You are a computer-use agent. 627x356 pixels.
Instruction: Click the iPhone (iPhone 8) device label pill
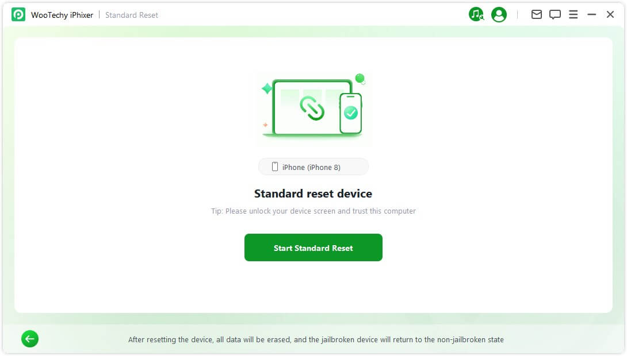[x=313, y=167]
